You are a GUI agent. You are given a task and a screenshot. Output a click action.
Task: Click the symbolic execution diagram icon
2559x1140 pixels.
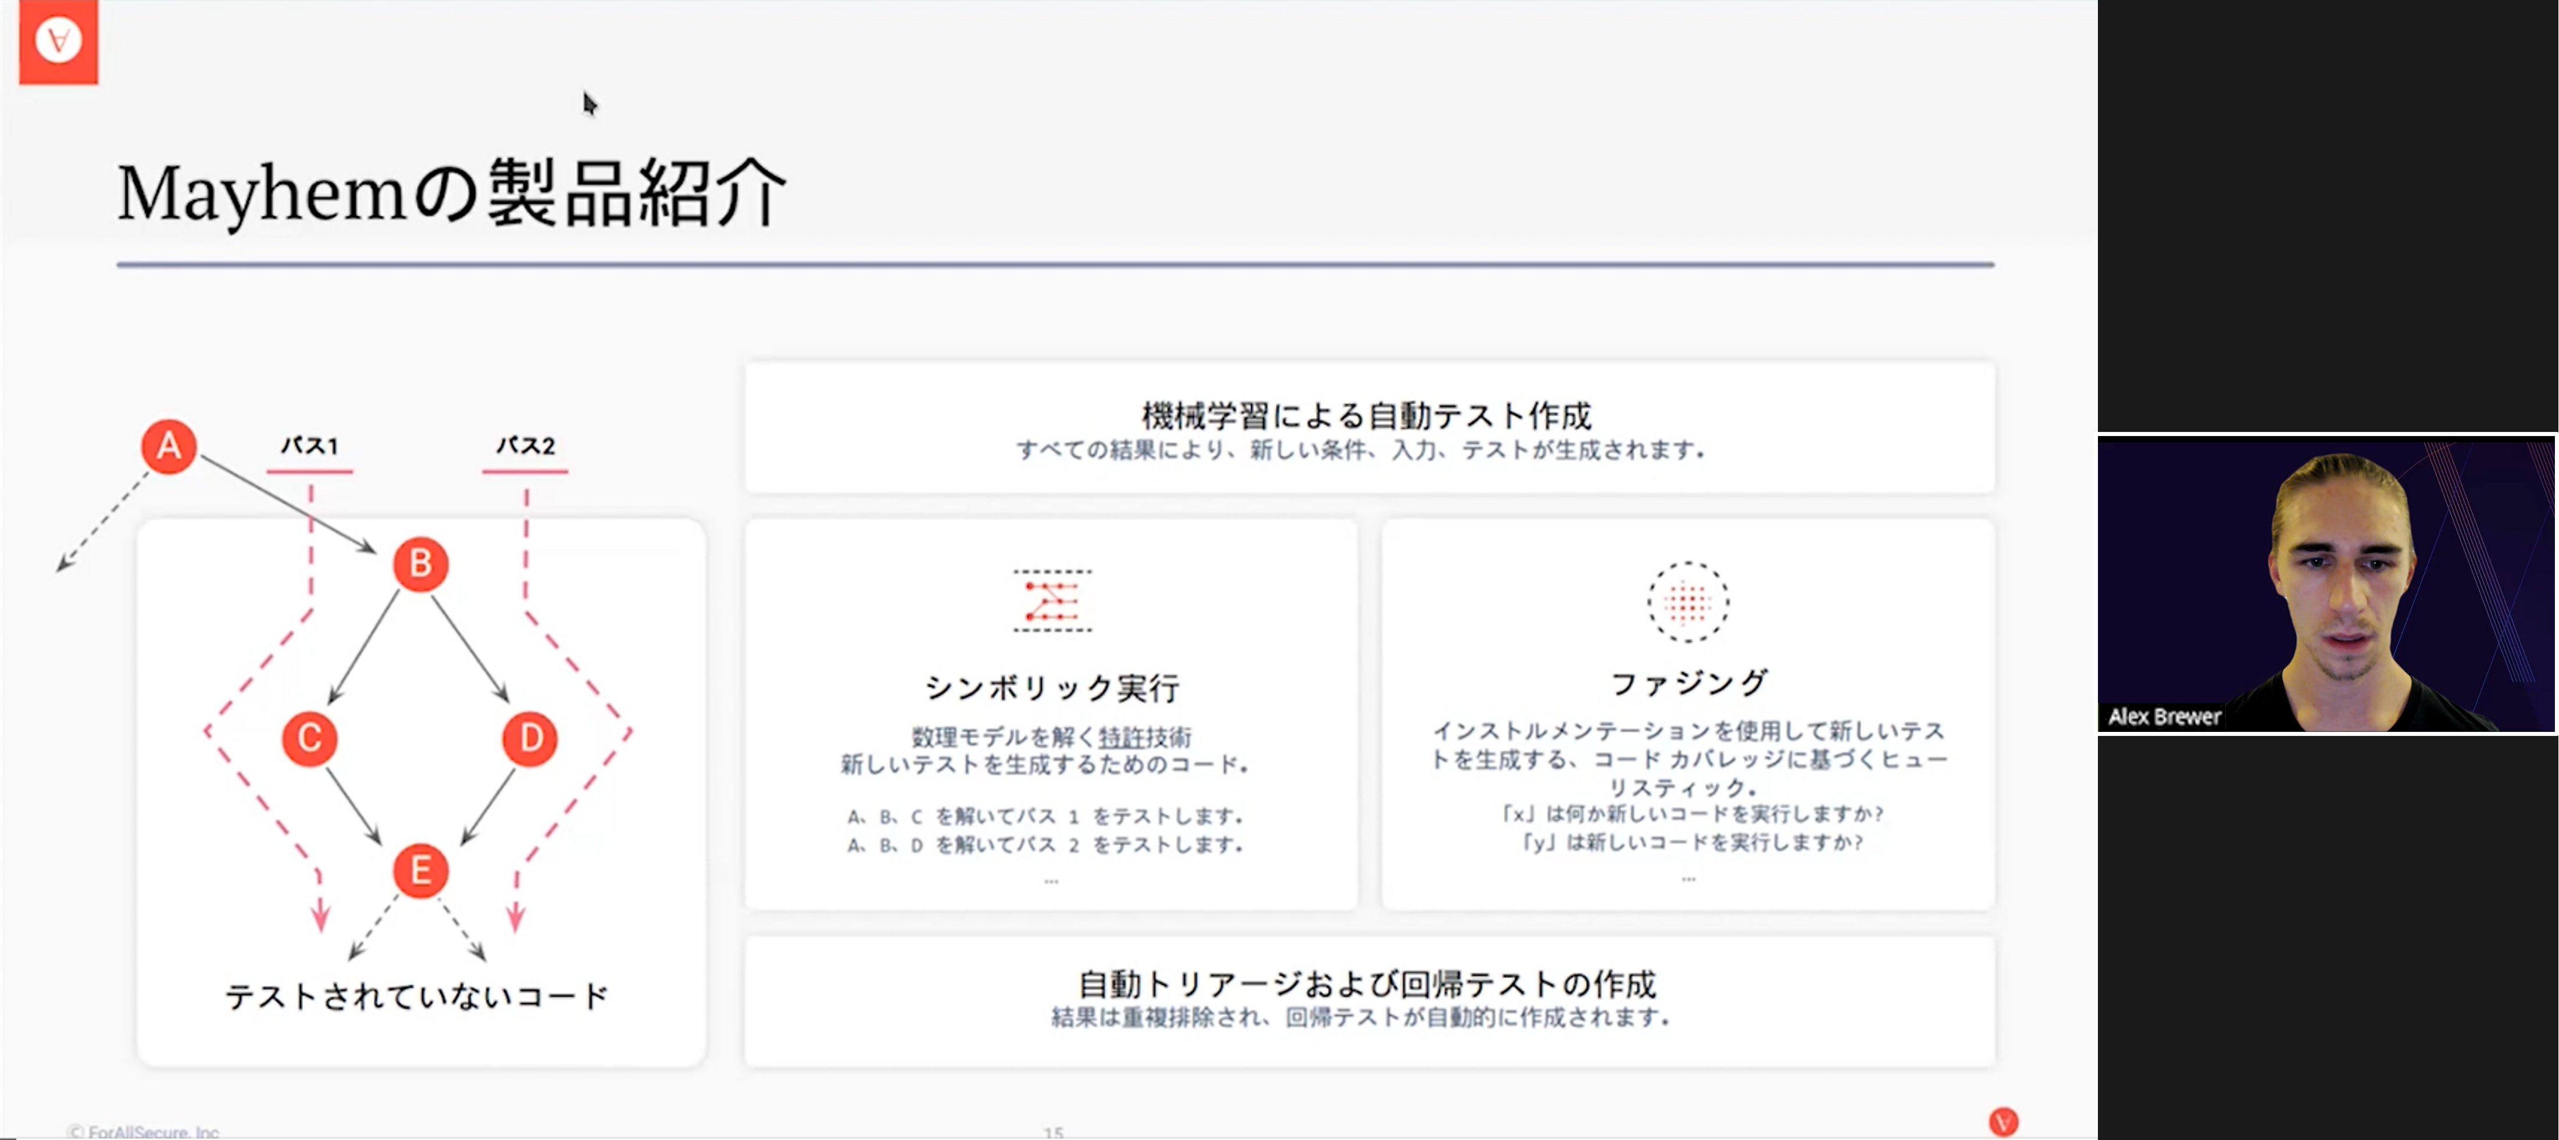tap(1052, 600)
